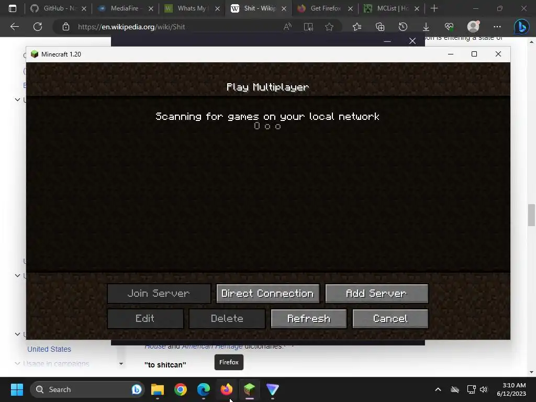Close the Get Firefox tab
The height and width of the screenshot is (402, 536).
click(x=350, y=8)
